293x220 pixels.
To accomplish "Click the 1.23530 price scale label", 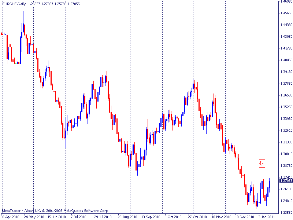I will tap(286, 213).
